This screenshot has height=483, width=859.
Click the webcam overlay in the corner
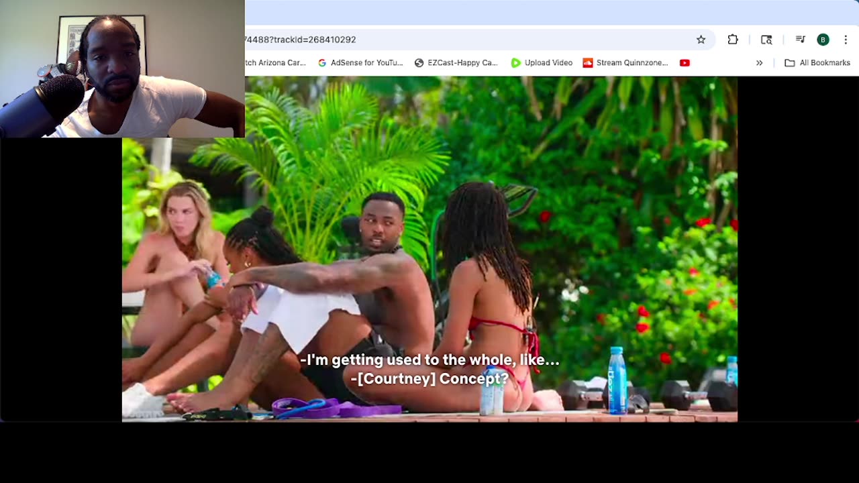tap(122, 68)
